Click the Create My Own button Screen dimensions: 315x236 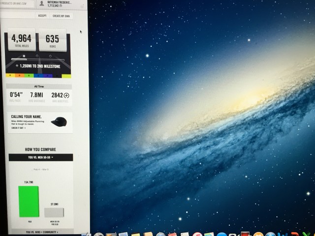point(61,16)
